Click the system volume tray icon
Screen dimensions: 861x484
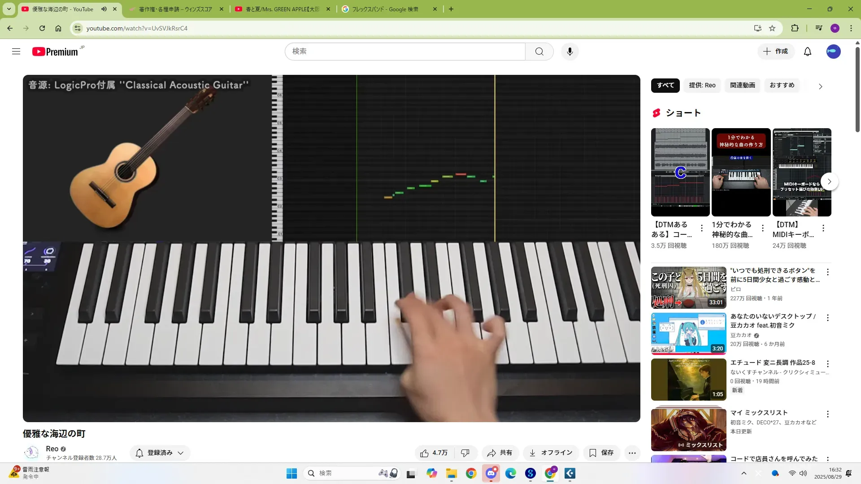point(803,473)
